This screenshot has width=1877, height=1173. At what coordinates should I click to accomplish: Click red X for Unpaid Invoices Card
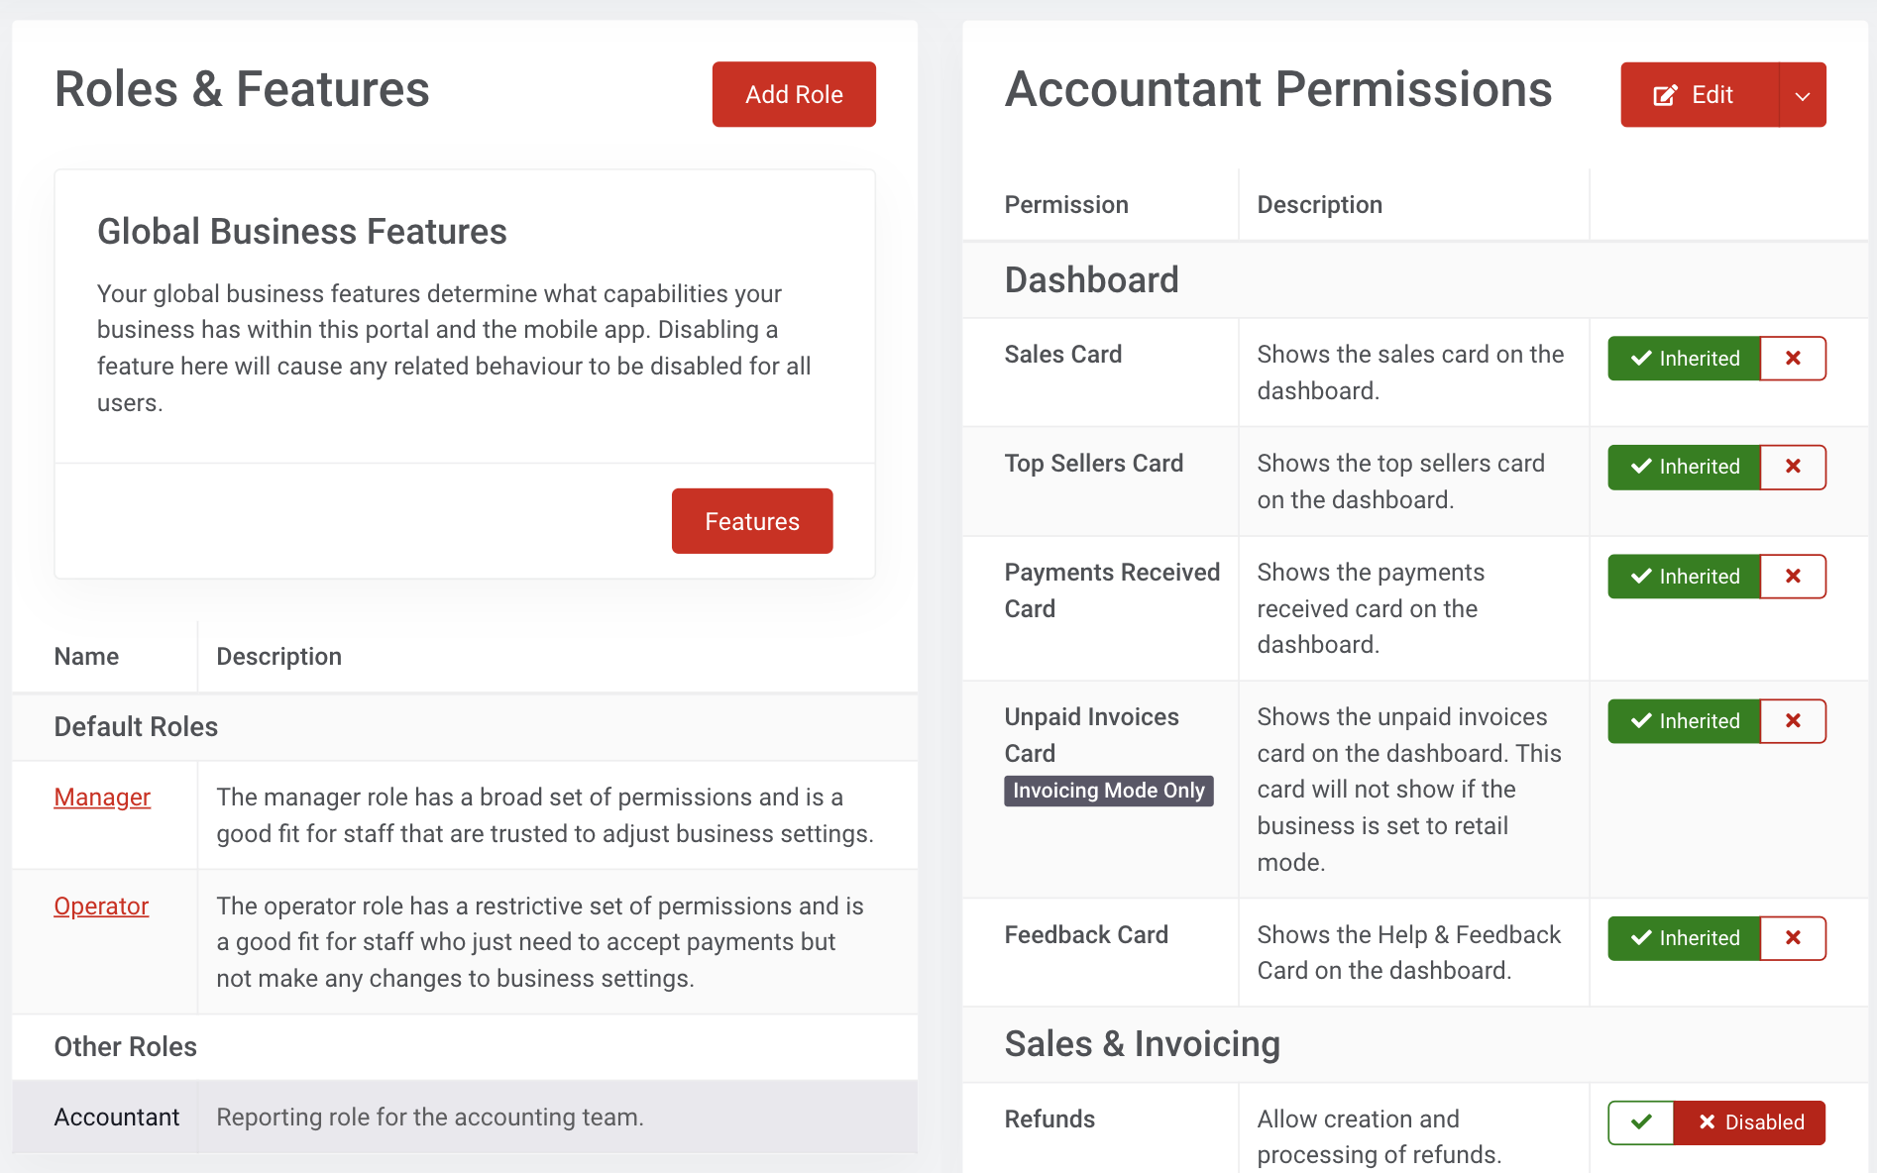(1792, 721)
